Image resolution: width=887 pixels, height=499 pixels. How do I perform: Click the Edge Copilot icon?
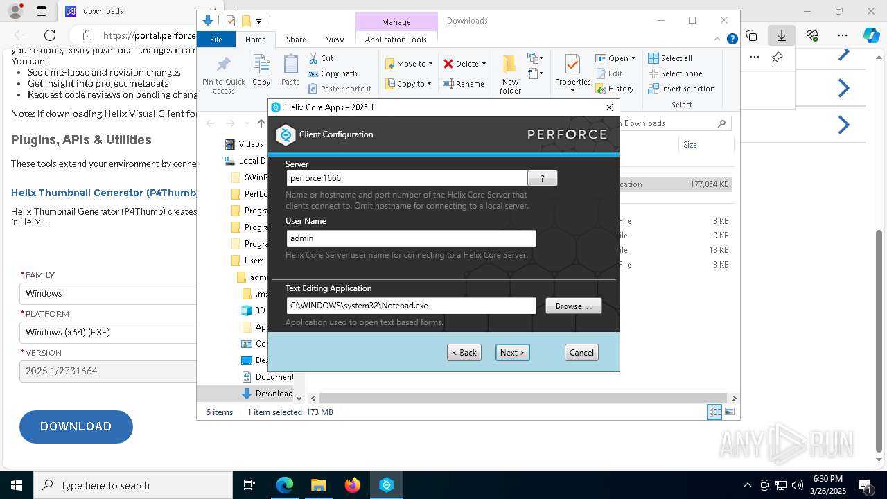coord(871,35)
